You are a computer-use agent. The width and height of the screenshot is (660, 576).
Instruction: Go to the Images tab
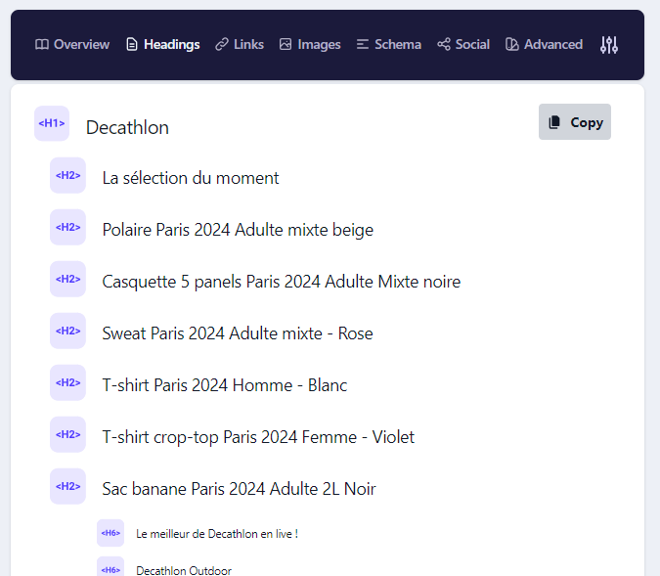click(310, 44)
